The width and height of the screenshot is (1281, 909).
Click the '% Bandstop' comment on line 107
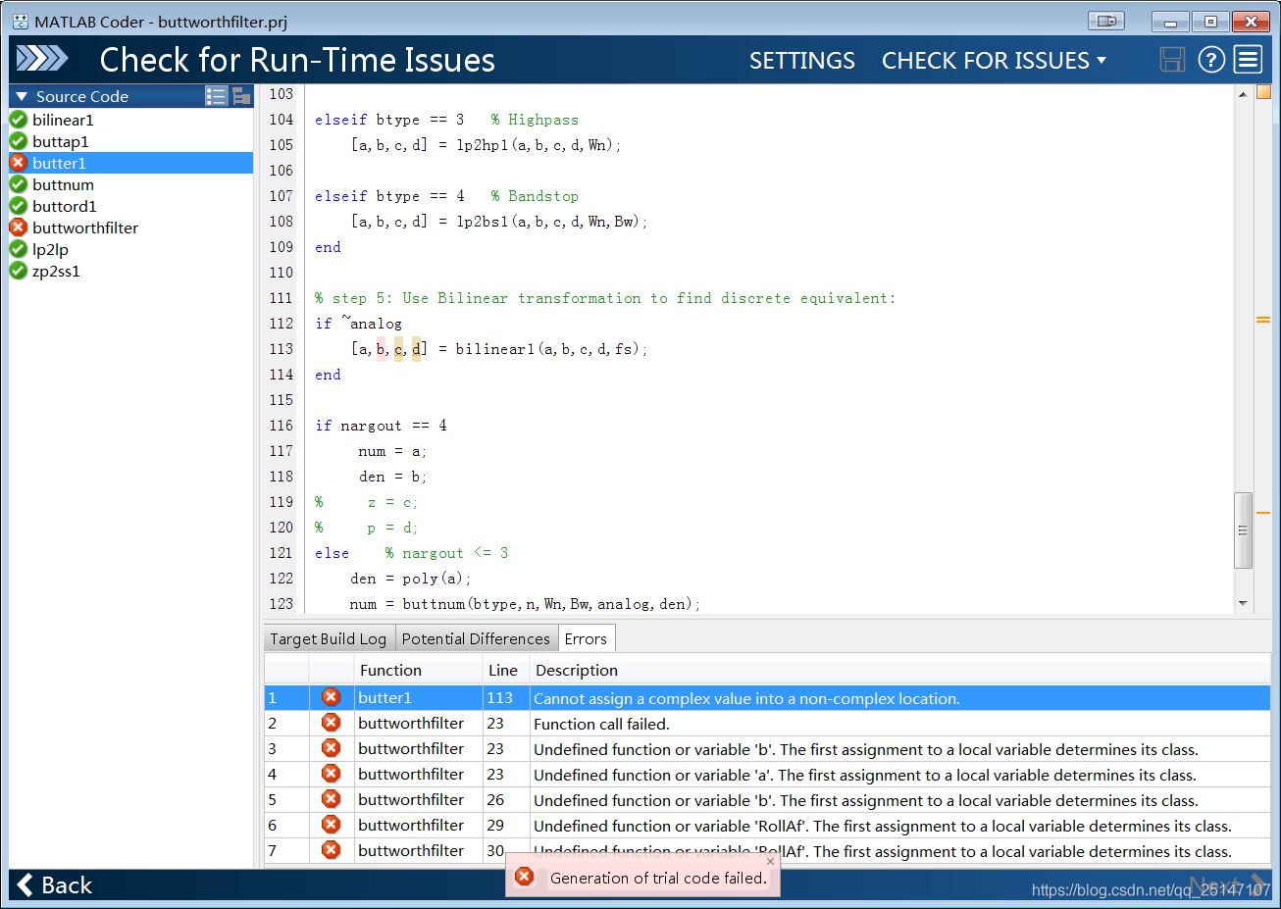(535, 196)
